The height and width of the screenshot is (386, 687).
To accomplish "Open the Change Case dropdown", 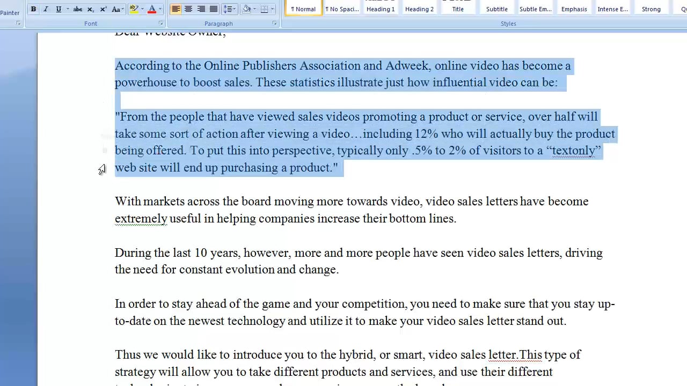I will pyautogui.click(x=116, y=9).
